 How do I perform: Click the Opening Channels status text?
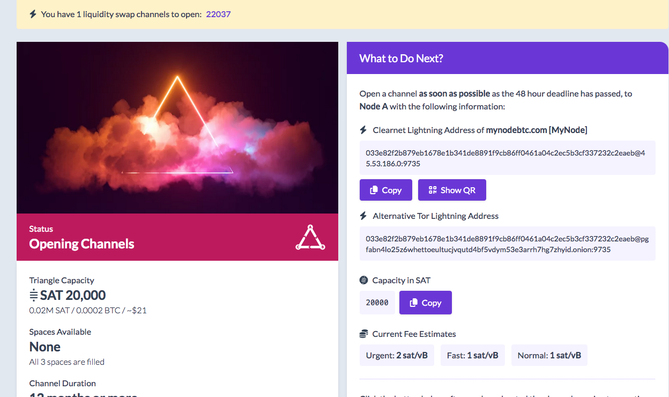coord(81,244)
